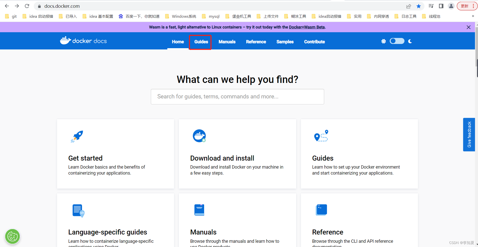Go back with the browser back arrow
Screen dimensions: 478x247
[7, 6]
